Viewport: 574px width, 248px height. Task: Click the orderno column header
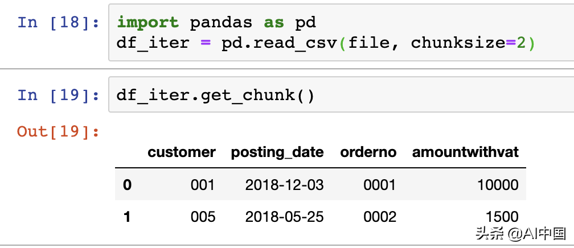pyautogui.click(x=368, y=152)
